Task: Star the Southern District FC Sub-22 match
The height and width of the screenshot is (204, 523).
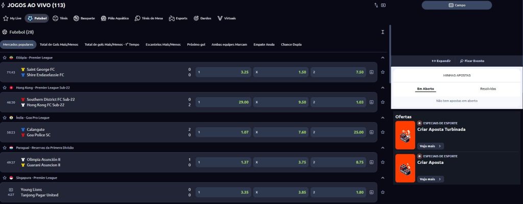Action: [383, 102]
